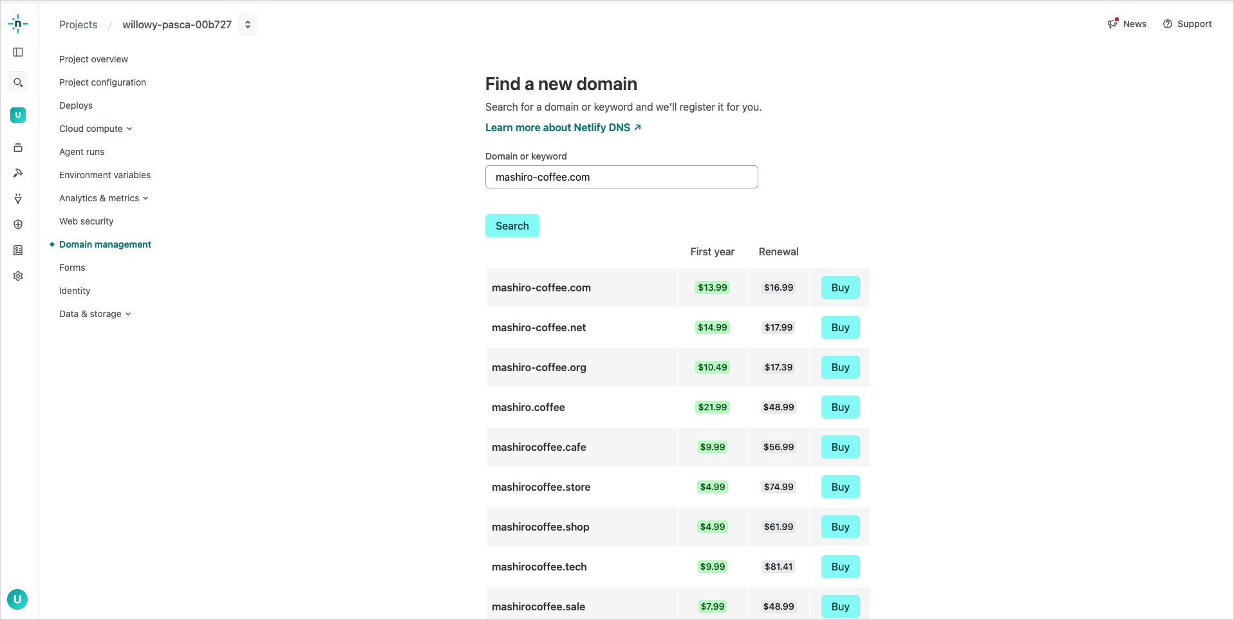Click the First year column header
This screenshot has width=1234, height=620.
pyautogui.click(x=712, y=251)
